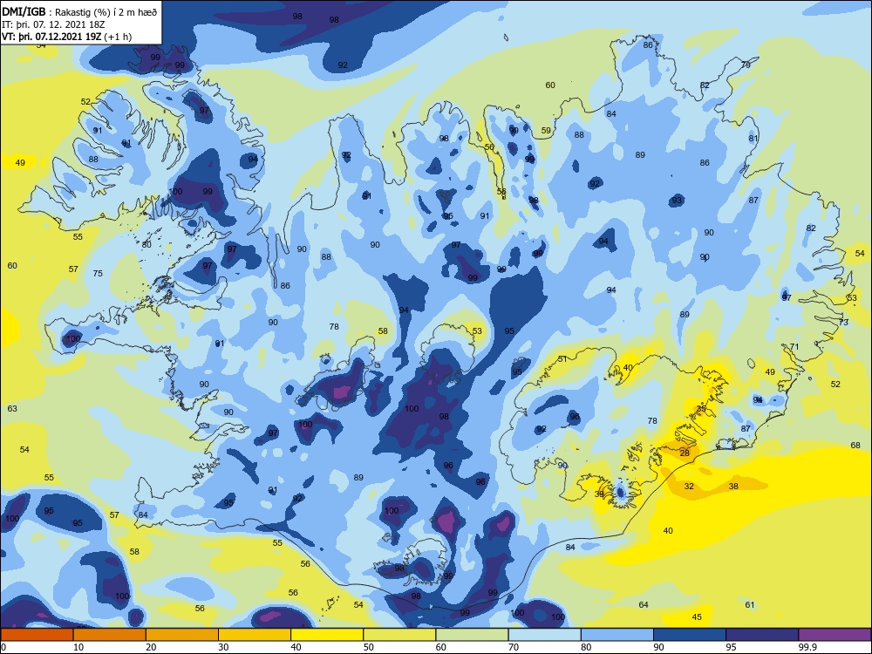
Task: Pick the pale green 60–70 legend swatch
Action: pyautogui.click(x=472, y=635)
